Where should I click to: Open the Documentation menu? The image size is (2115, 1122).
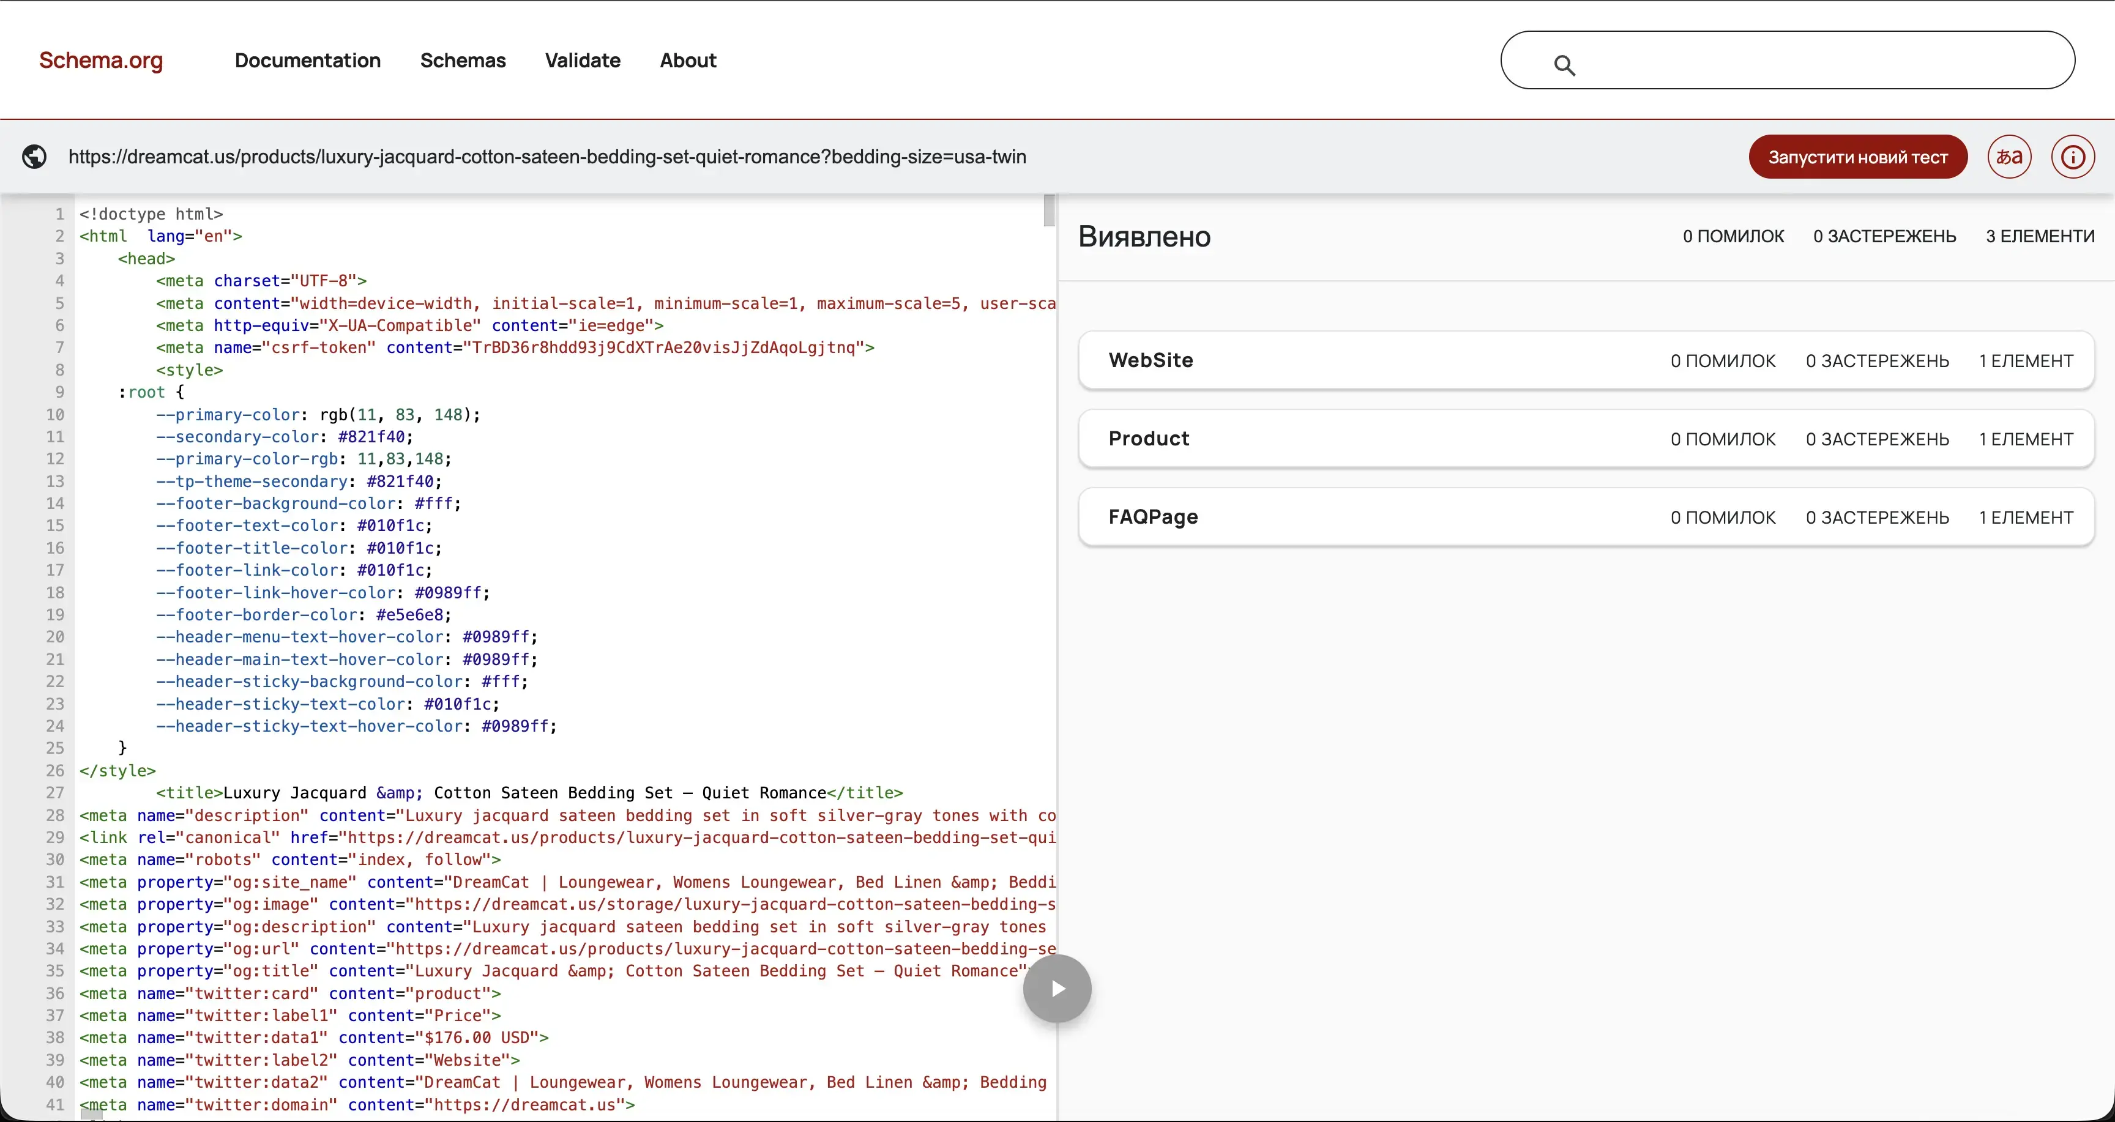308,61
